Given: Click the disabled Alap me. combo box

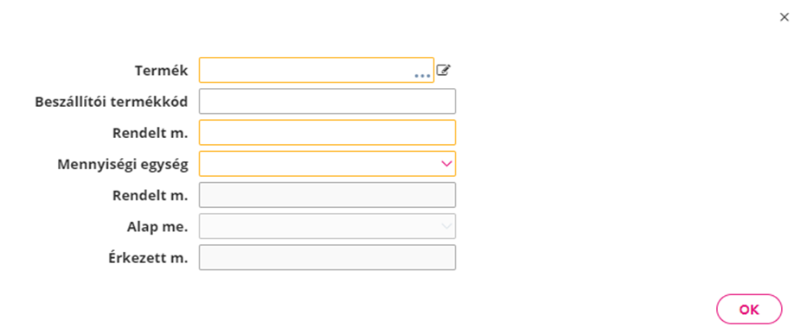Looking at the screenshot, I should coord(327,226).
